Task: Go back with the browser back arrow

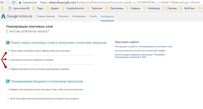Action: click(2, 2)
